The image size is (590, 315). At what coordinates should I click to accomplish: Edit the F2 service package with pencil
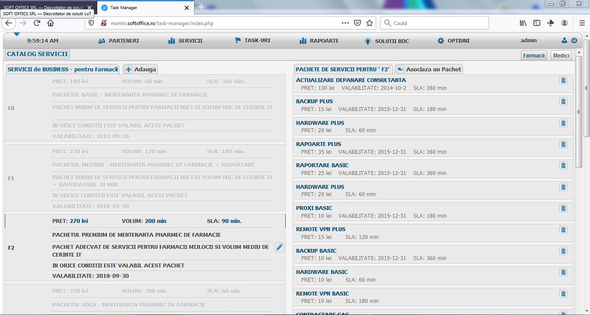tap(279, 247)
